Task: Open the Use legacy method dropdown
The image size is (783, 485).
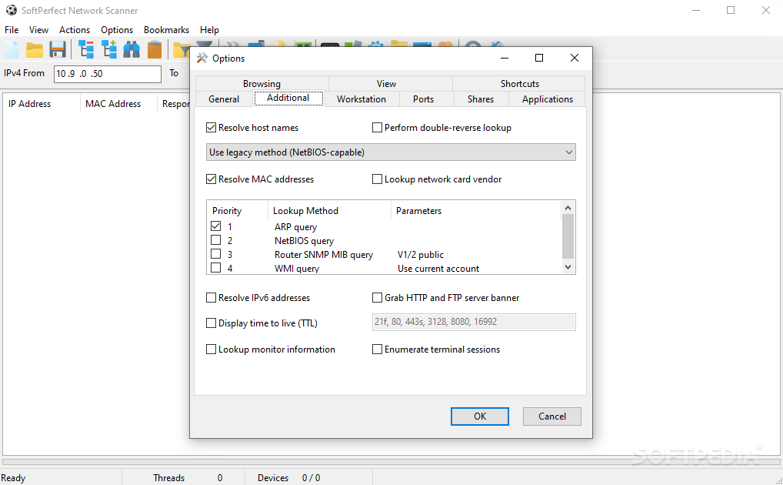Action: [x=391, y=152]
